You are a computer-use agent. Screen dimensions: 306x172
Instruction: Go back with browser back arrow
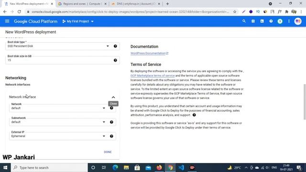click(x=5, y=11)
